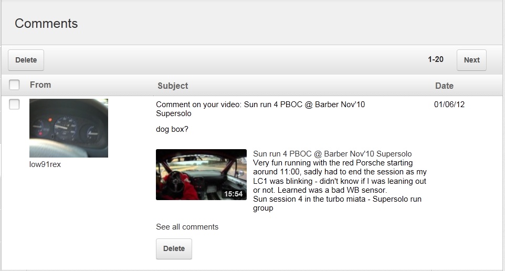Viewport: 505px width, 271px height.
Task: Click the 01/06/12 comment date
Action: (x=449, y=105)
